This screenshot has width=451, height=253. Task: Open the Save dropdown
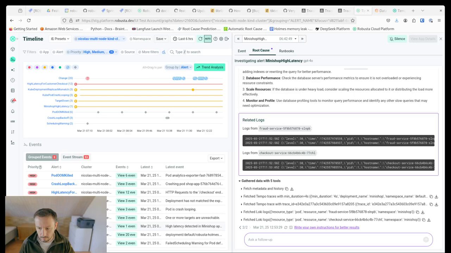161,39
